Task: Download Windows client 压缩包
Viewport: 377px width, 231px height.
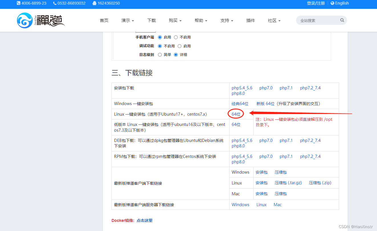Action: point(281,172)
